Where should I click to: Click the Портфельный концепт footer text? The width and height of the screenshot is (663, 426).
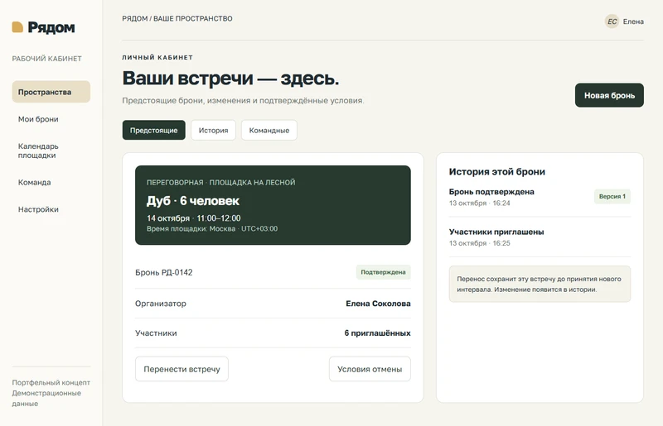(x=51, y=382)
